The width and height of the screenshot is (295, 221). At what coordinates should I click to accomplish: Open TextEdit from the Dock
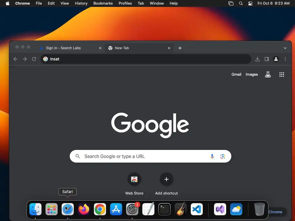coord(148,209)
